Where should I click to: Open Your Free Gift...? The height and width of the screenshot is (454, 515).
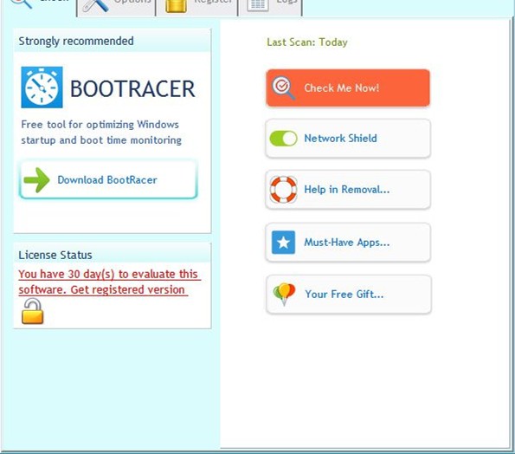pyautogui.click(x=349, y=295)
